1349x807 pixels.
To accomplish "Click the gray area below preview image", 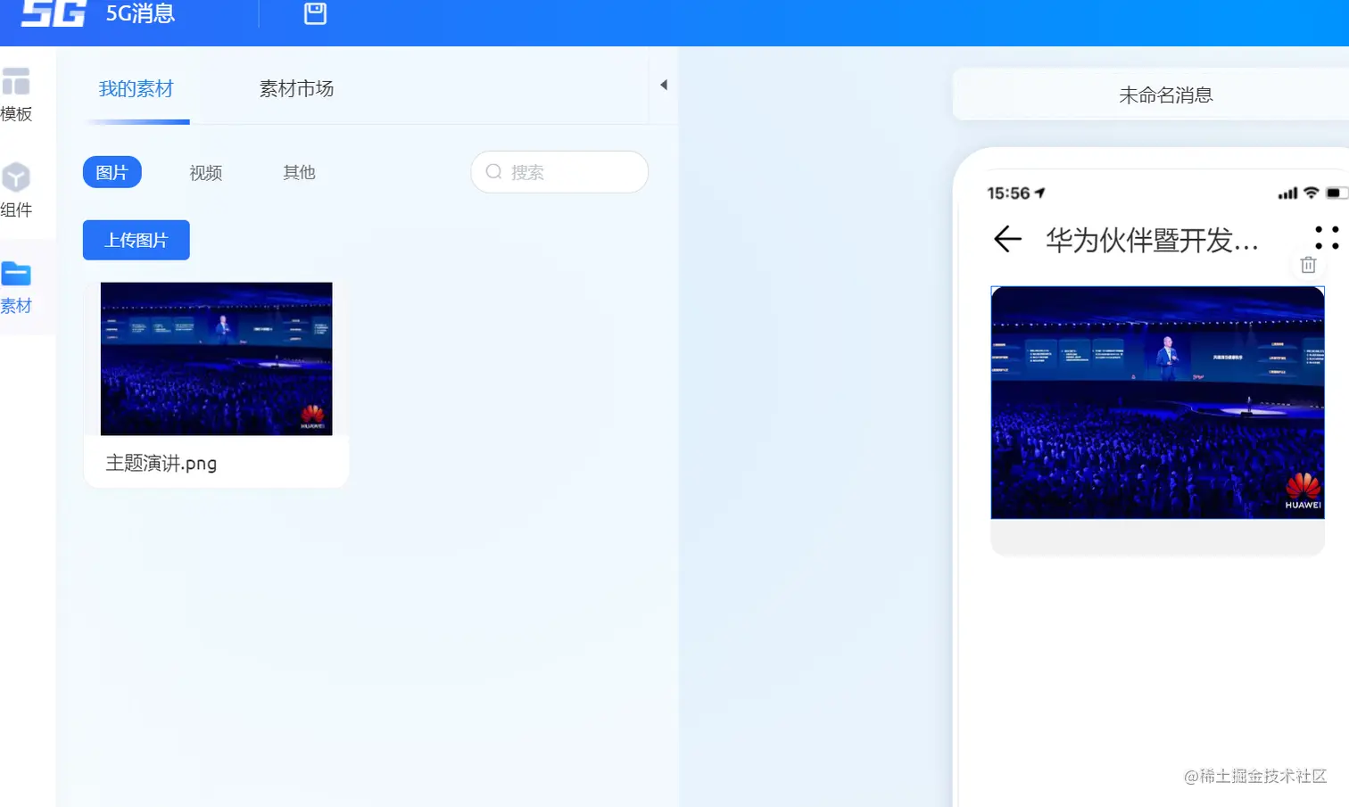I will point(1157,537).
